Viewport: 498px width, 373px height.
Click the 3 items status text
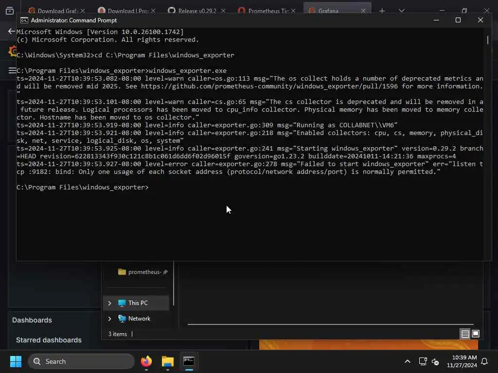click(118, 334)
